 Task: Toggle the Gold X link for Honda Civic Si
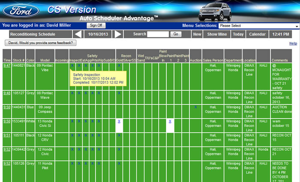[x=119, y=121]
